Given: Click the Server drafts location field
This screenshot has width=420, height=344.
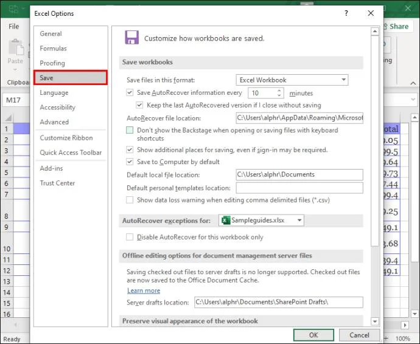Looking at the screenshot, I should 279,302.
